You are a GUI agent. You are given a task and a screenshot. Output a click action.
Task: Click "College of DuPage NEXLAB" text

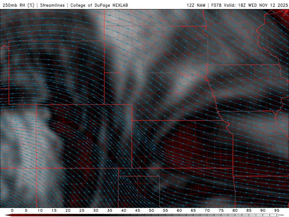(x=99, y=5)
